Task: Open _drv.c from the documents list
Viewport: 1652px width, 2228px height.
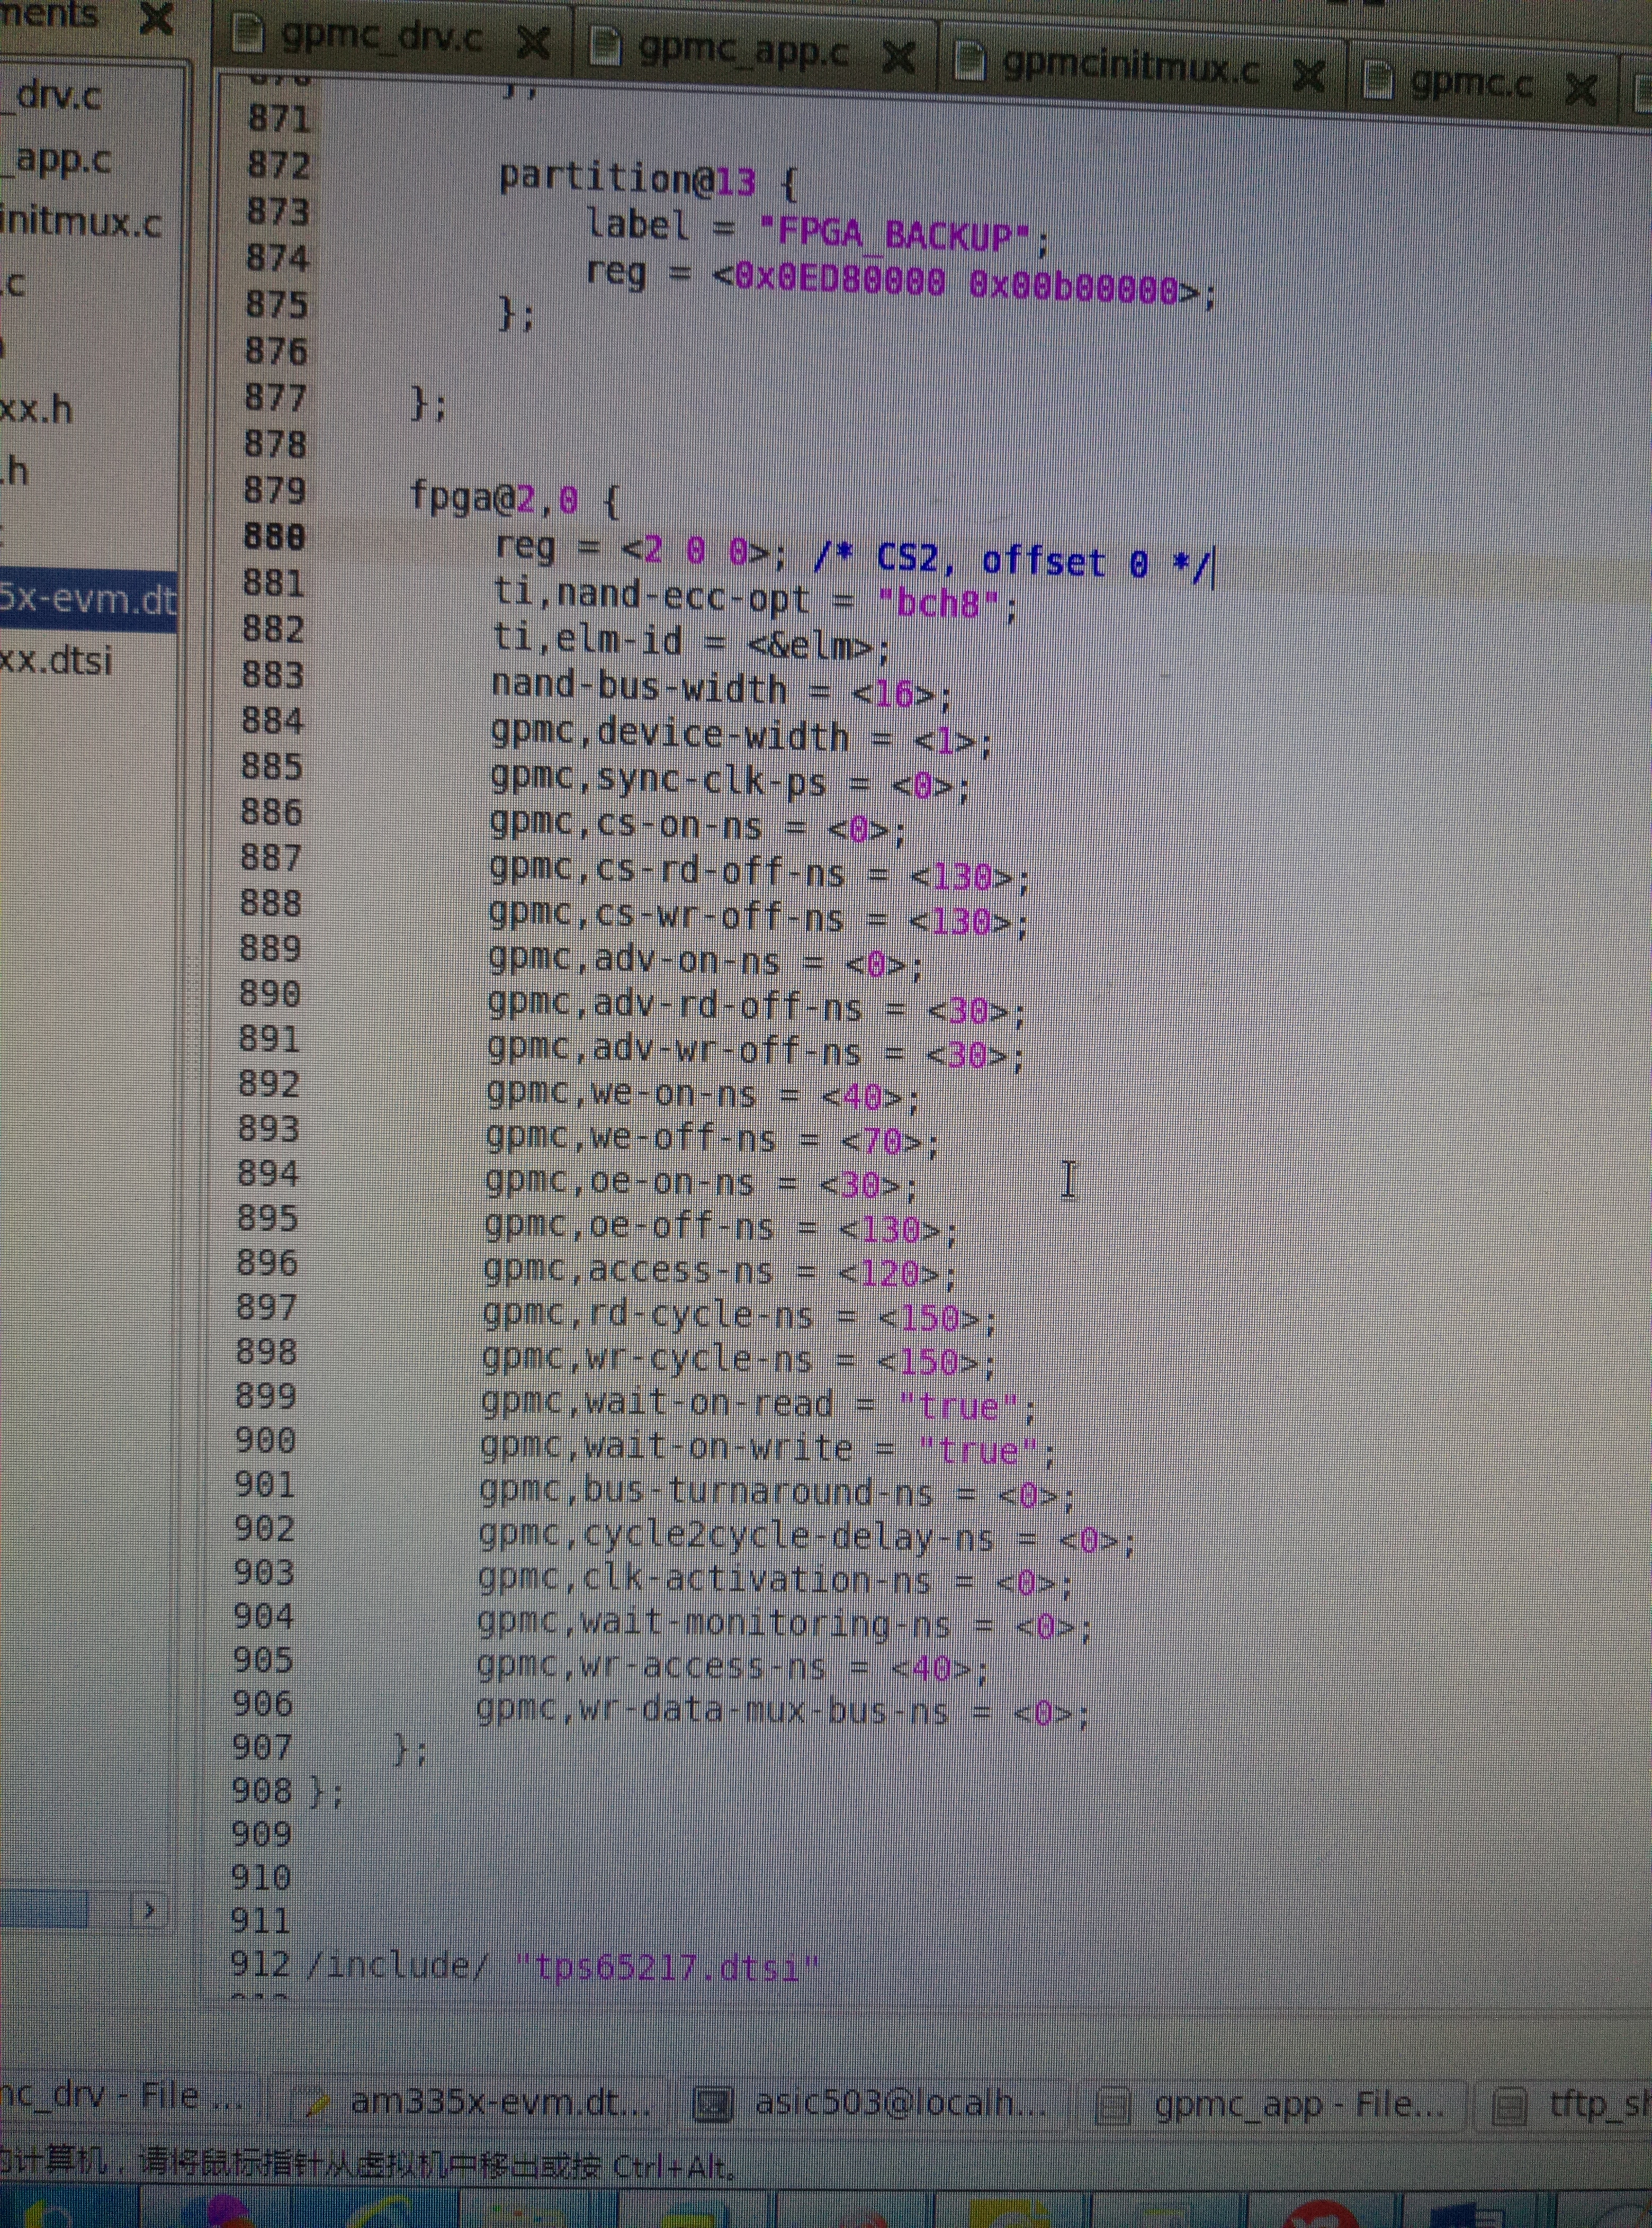Action: 57,96
